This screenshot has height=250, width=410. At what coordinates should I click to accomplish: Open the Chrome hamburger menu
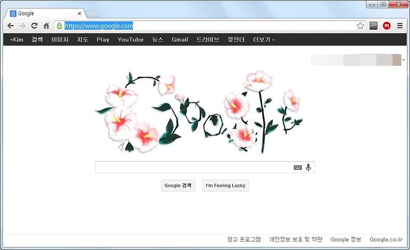tap(400, 26)
